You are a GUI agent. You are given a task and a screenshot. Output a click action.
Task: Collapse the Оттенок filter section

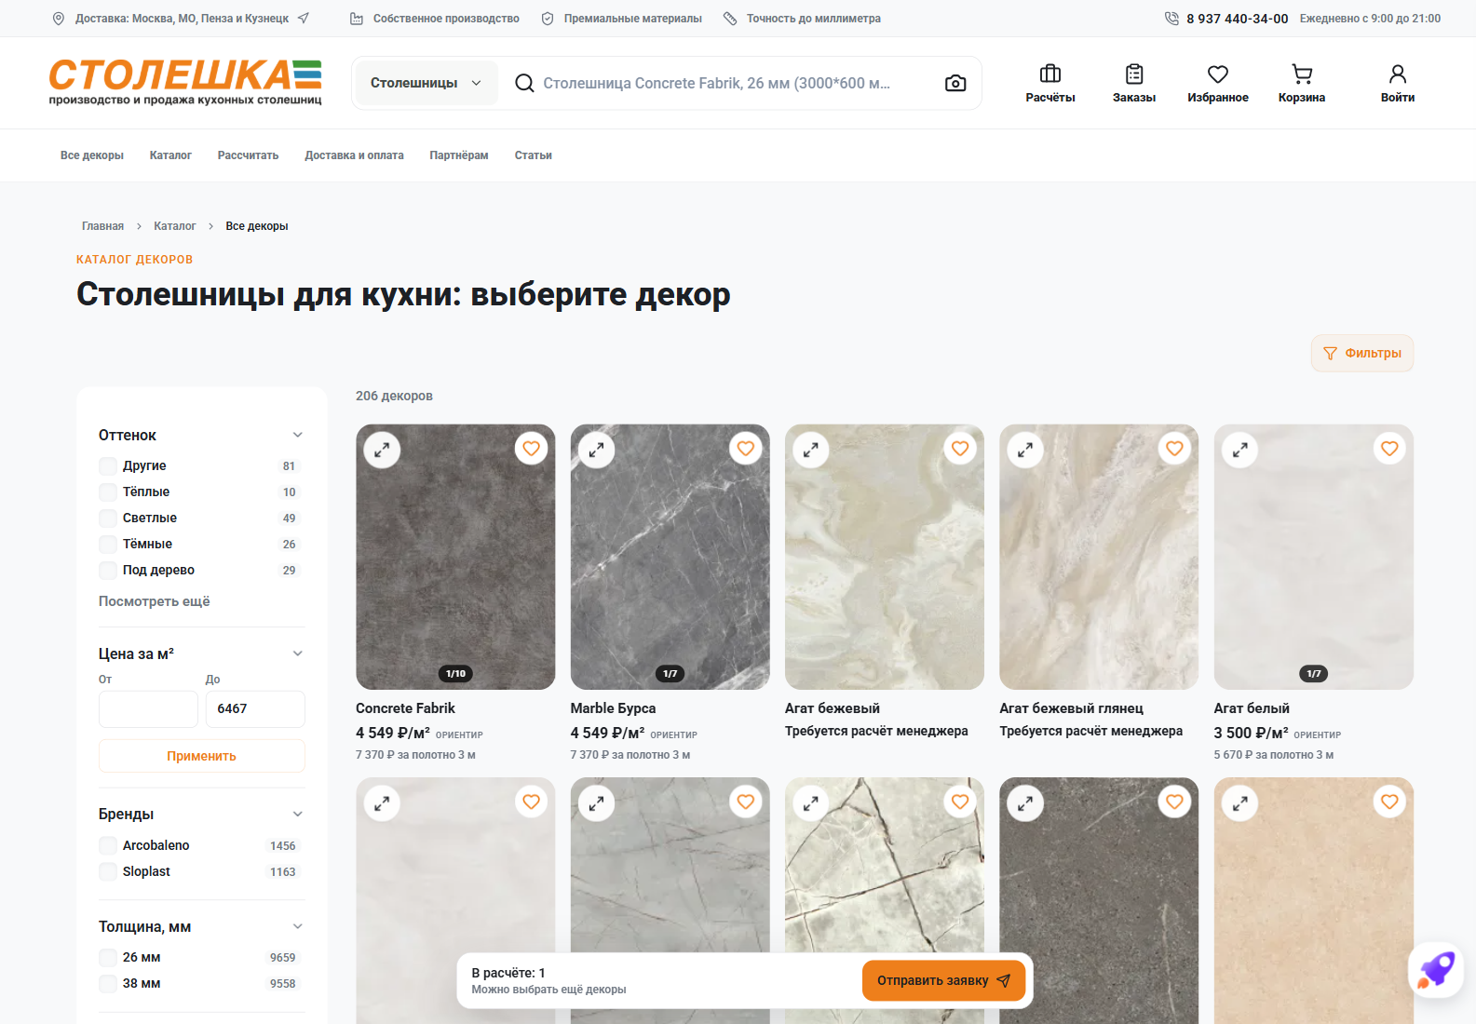click(298, 435)
